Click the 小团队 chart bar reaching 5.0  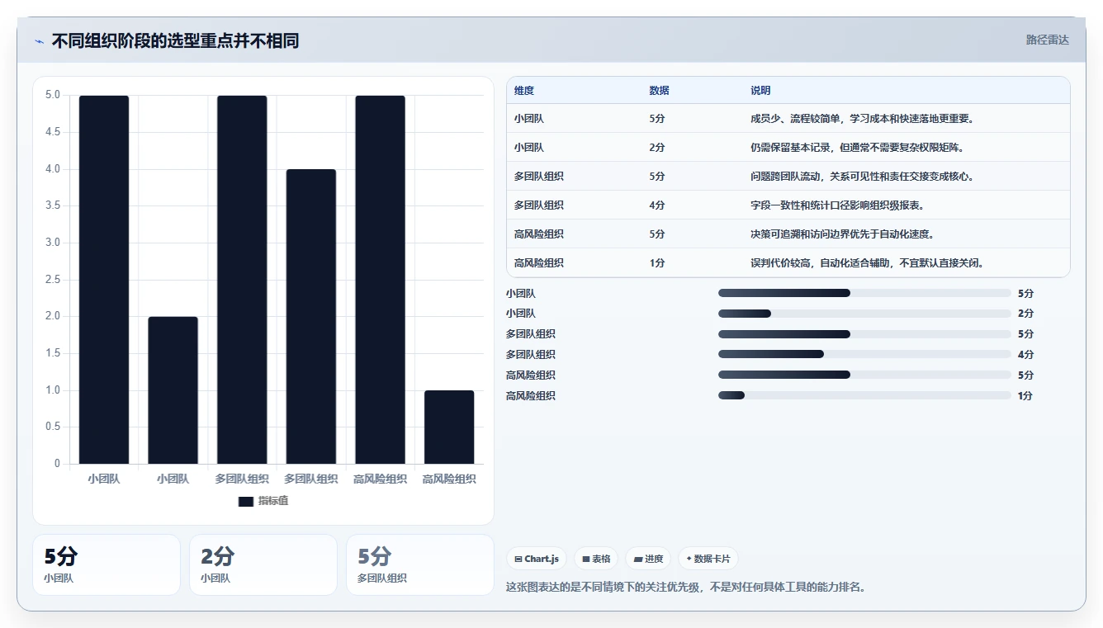(x=104, y=280)
